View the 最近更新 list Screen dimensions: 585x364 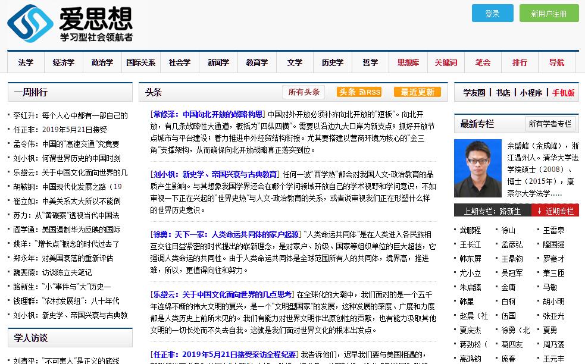click(417, 92)
